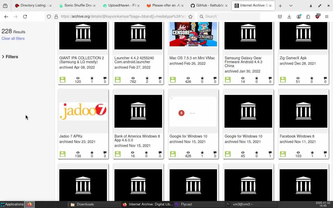Switch to vm3@vm3 terminal in the taskbar
Image resolution: width=333 pixels, height=208 pixels.
(x=251, y=204)
